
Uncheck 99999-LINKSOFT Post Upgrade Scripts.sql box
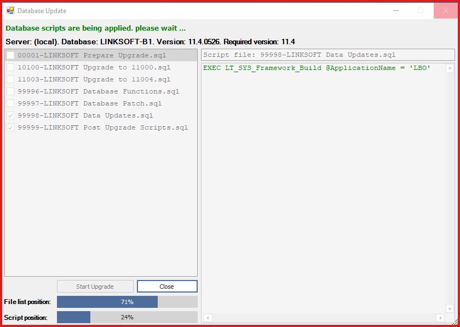point(10,127)
